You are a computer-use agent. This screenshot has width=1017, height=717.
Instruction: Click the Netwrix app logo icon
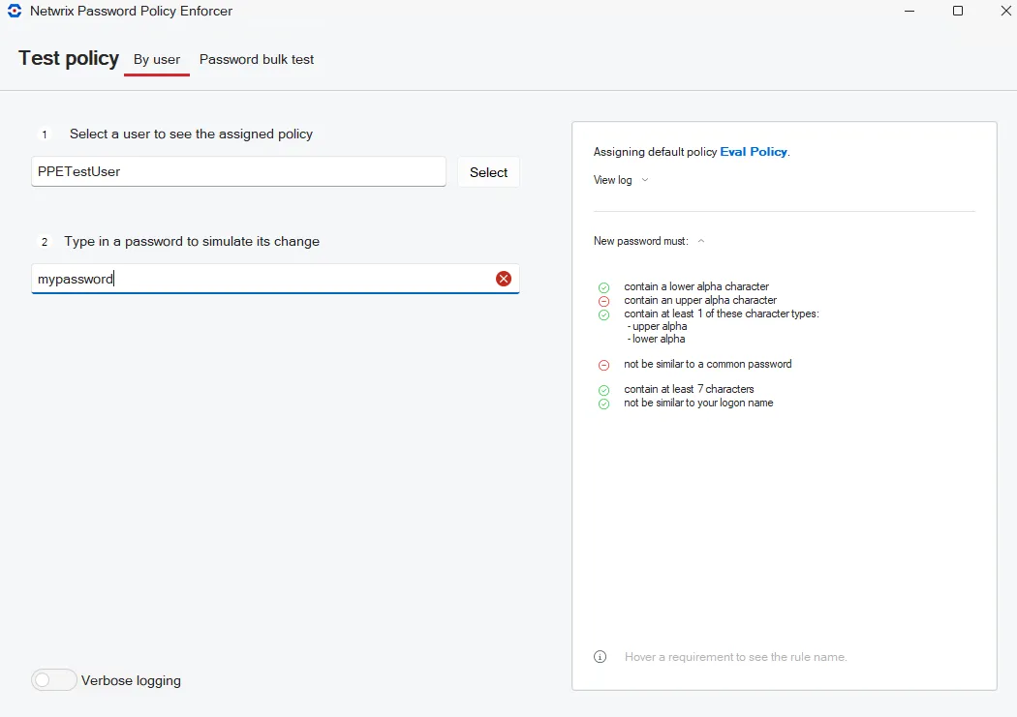pyautogui.click(x=15, y=11)
